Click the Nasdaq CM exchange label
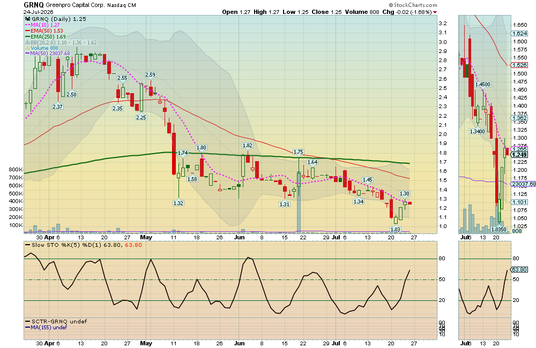This screenshot has height=348, width=536. point(121,5)
